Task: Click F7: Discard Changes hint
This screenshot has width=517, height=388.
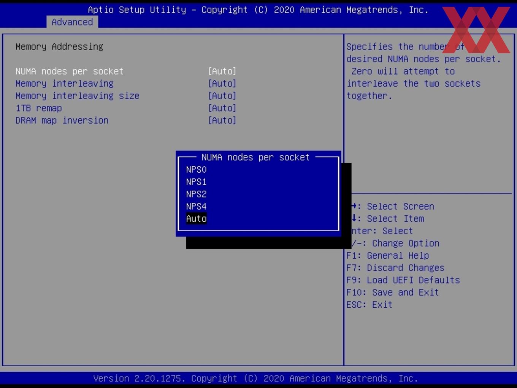Action: pos(395,268)
